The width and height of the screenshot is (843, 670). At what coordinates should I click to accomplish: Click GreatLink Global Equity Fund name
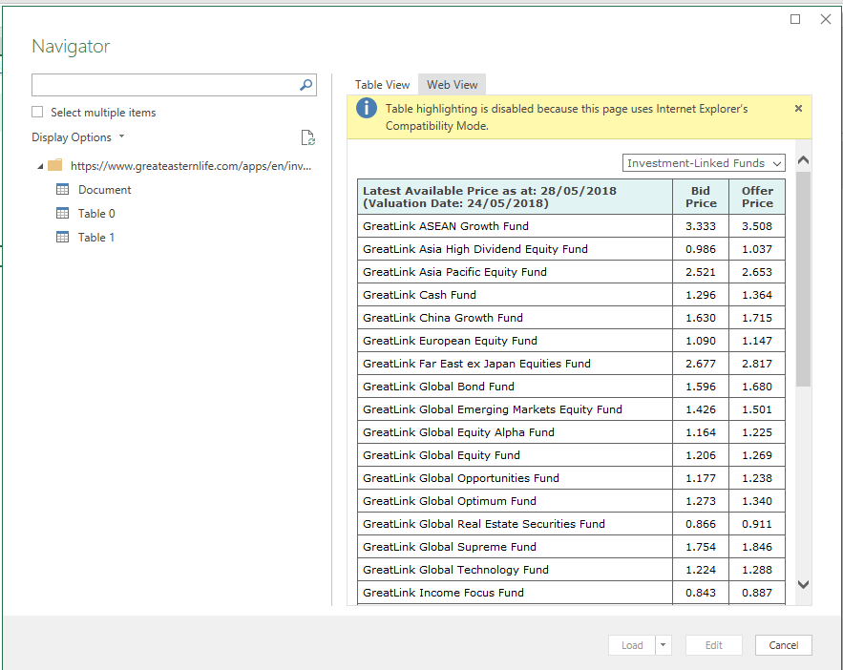pyautogui.click(x=441, y=455)
